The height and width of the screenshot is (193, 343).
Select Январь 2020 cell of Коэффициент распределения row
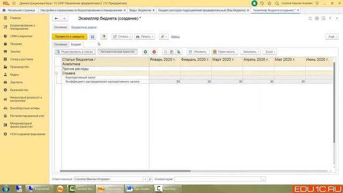pos(165,81)
